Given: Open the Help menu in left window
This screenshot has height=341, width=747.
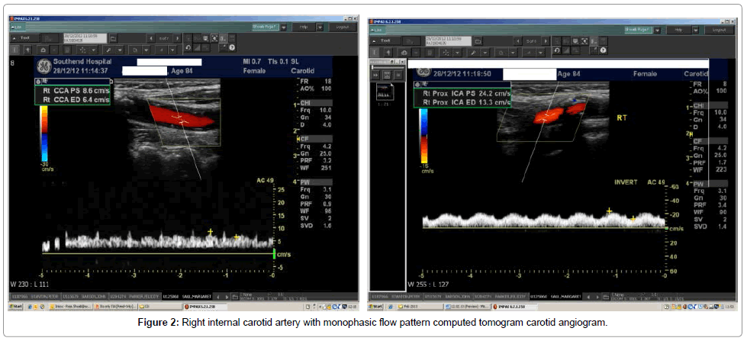Looking at the screenshot, I should coord(302,26).
